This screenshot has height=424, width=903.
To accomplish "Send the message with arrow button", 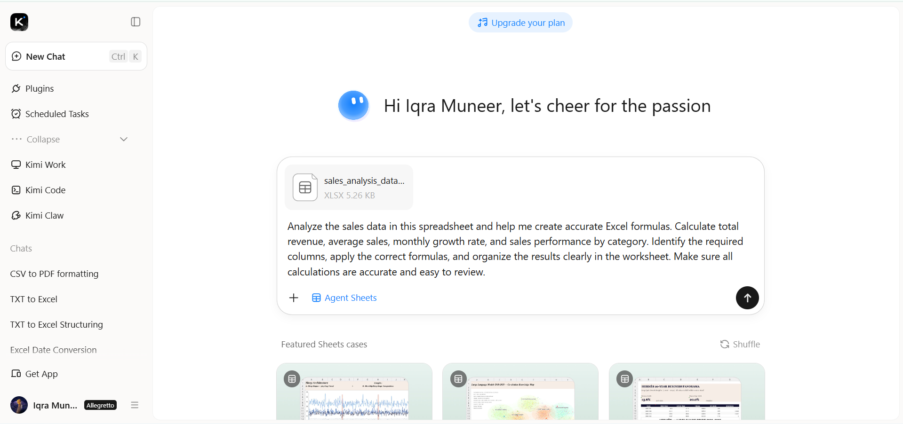I will [747, 298].
